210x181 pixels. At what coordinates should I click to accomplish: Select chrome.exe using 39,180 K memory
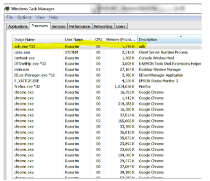(x=107, y=172)
